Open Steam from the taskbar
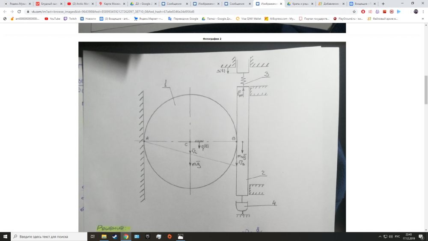The image size is (428, 241). coord(115,237)
